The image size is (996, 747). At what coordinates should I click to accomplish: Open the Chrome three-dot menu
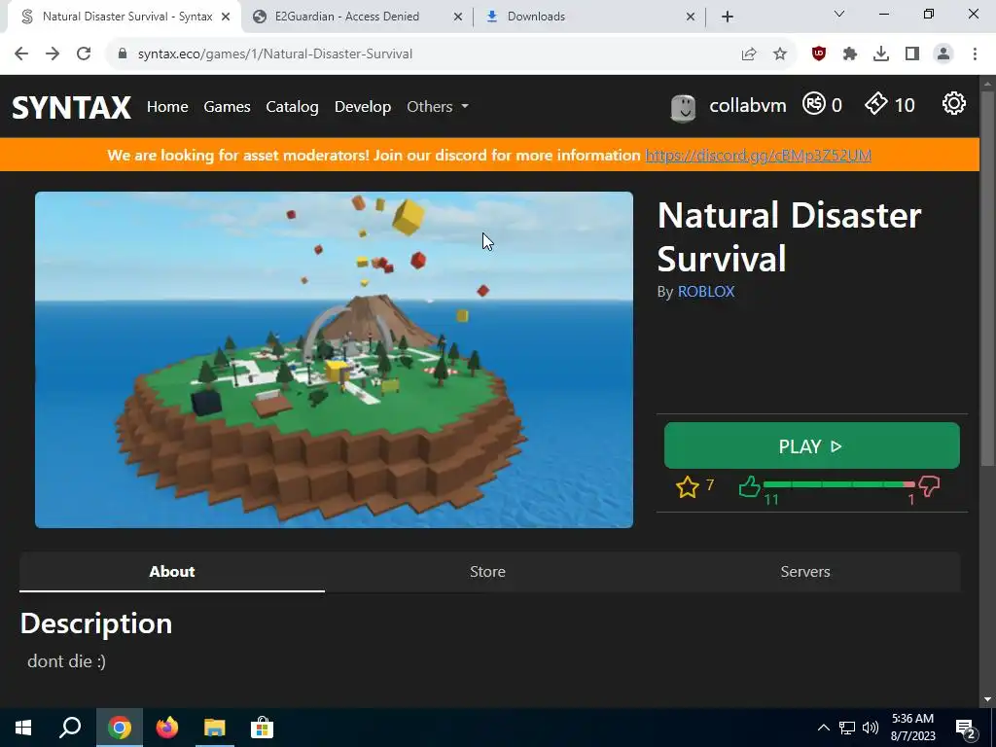[975, 54]
